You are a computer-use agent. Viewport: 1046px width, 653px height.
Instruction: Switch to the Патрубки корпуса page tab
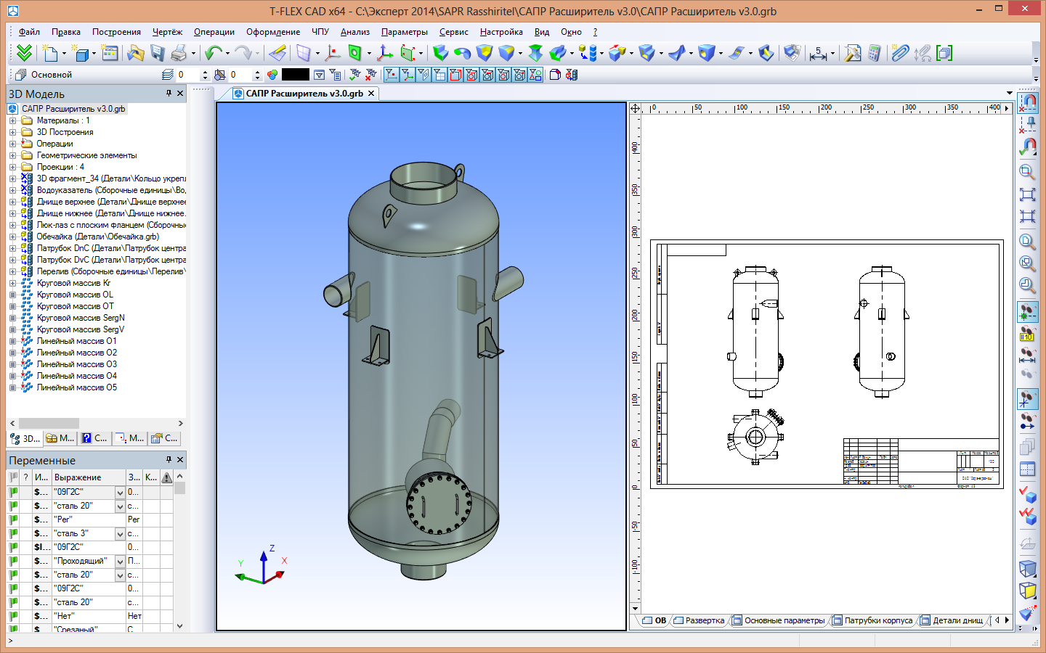coord(872,620)
